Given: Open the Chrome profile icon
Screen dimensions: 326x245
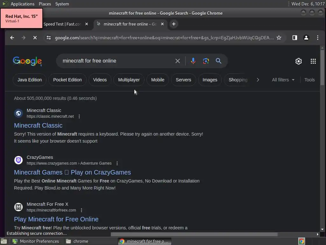Looking at the screenshot, I should click(306, 38).
